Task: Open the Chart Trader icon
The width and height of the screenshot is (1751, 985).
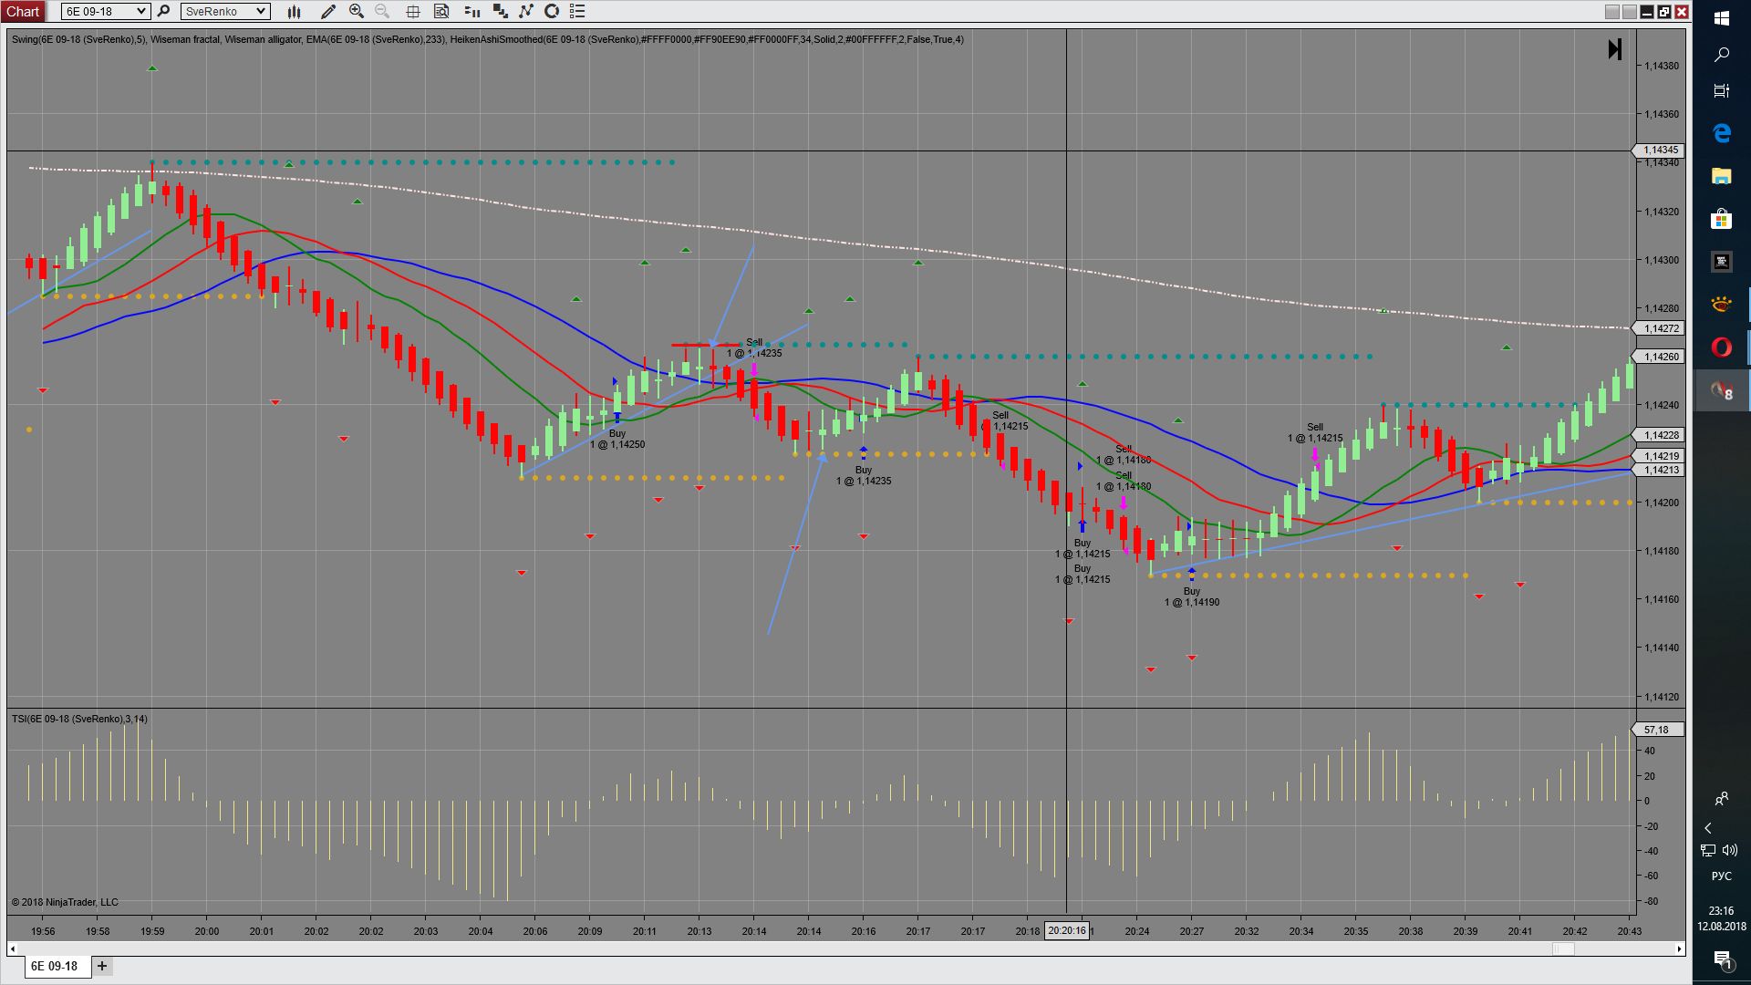Action: coord(471,11)
